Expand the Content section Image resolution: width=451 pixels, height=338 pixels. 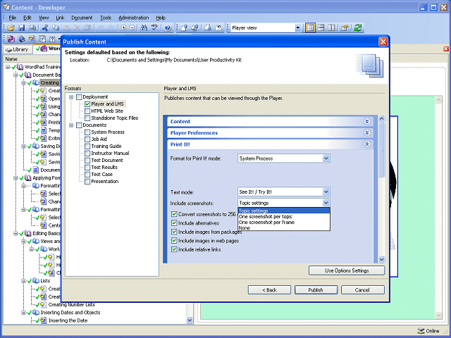pos(367,121)
